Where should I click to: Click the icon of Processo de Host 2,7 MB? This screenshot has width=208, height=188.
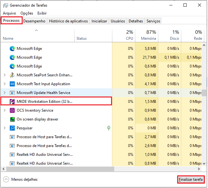click(x=12, y=137)
